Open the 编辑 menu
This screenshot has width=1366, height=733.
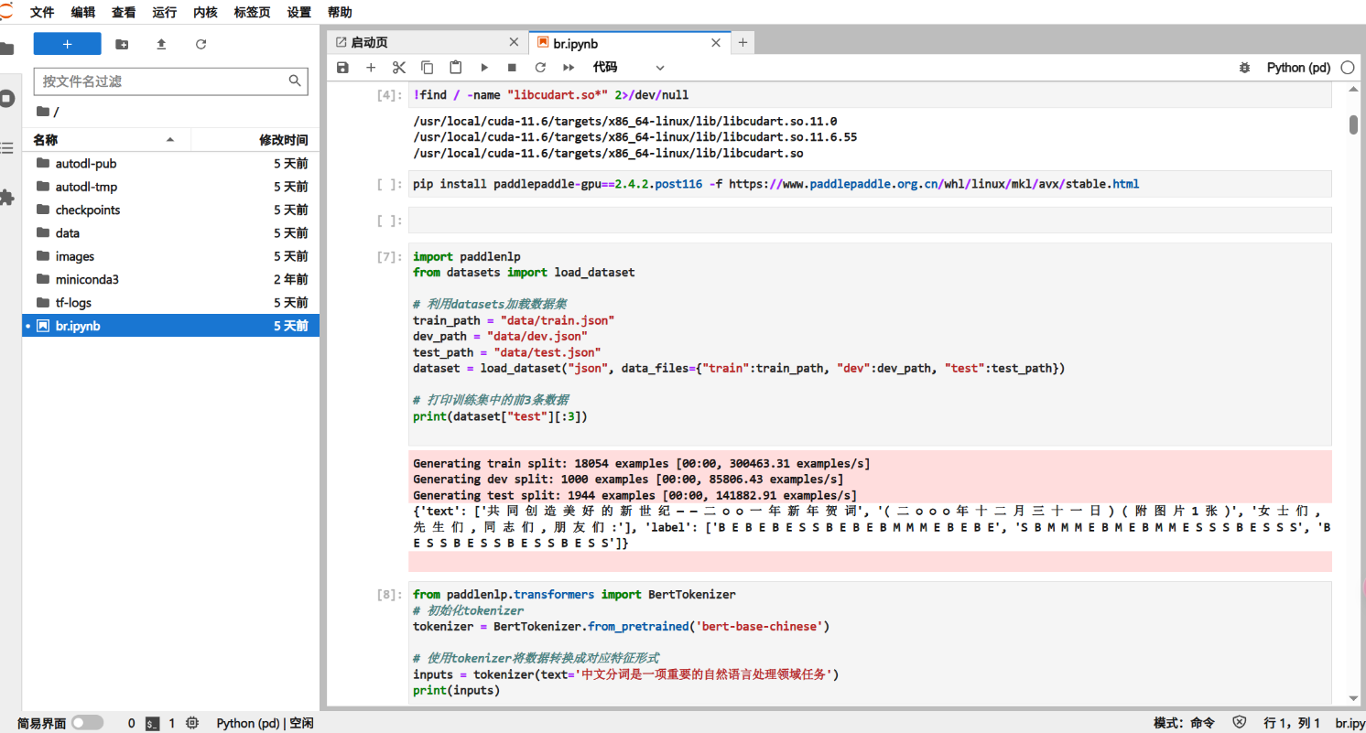83,12
